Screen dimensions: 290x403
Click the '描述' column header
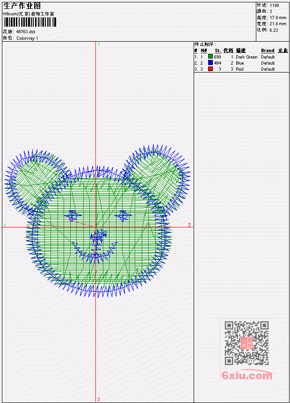[x=241, y=51]
